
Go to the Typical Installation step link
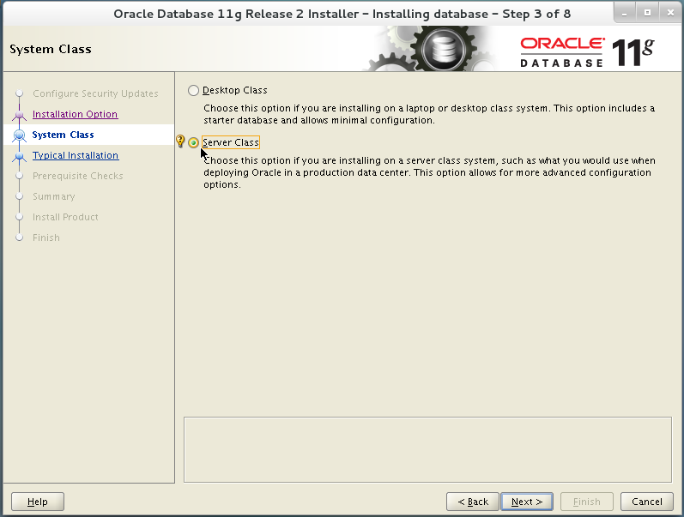(76, 155)
